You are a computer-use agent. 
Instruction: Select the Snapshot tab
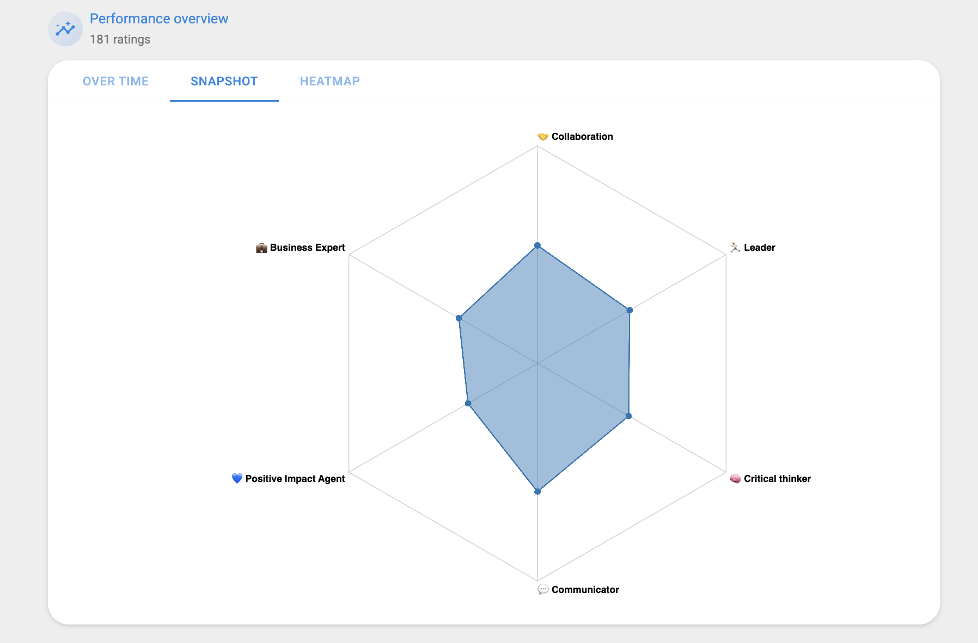coord(224,81)
